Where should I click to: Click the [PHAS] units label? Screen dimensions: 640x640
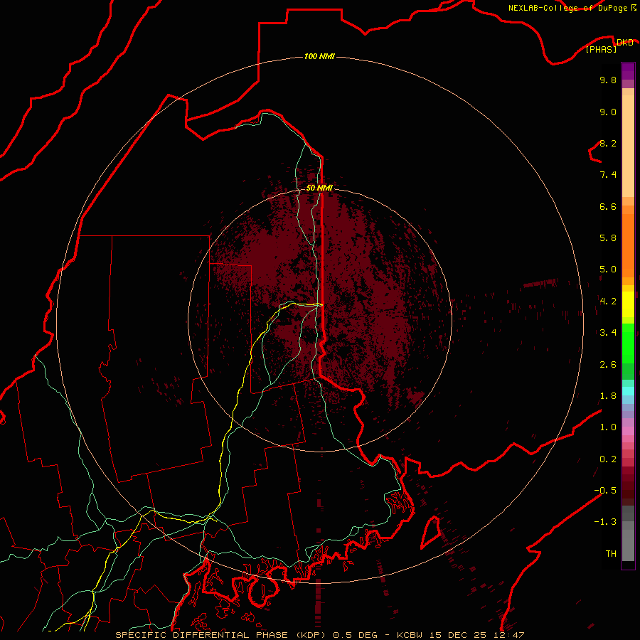coord(601,50)
